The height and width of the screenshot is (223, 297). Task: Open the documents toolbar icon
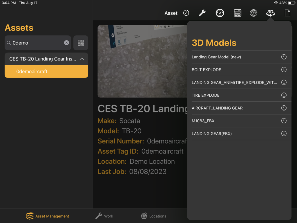click(x=287, y=13)
